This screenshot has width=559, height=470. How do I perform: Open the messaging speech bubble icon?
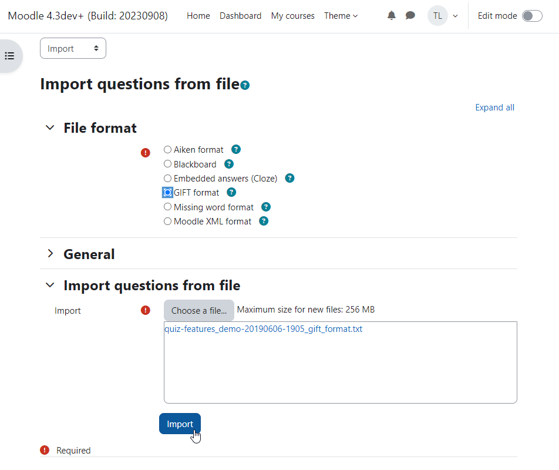410,16
